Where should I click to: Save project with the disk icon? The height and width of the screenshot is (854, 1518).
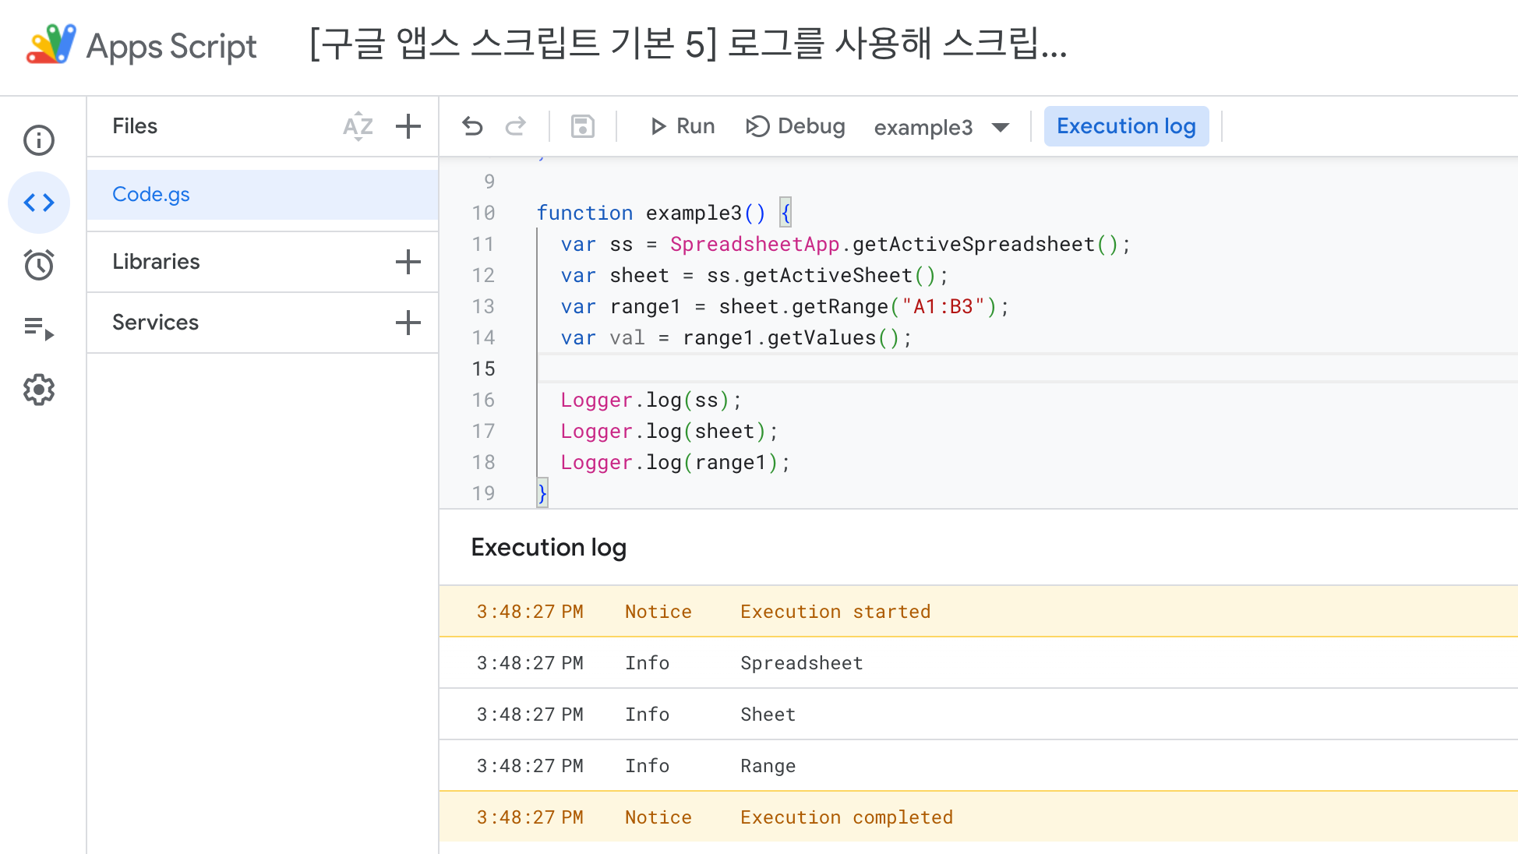point(583,126)
